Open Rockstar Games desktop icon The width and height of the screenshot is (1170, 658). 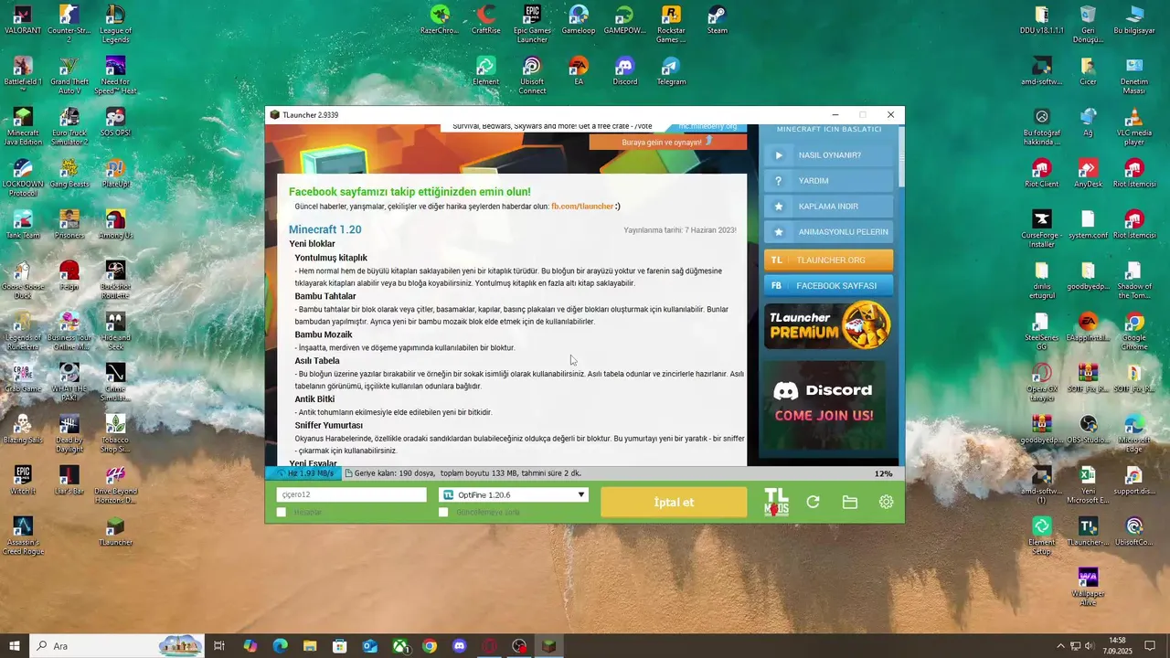[x=671, y=24]
